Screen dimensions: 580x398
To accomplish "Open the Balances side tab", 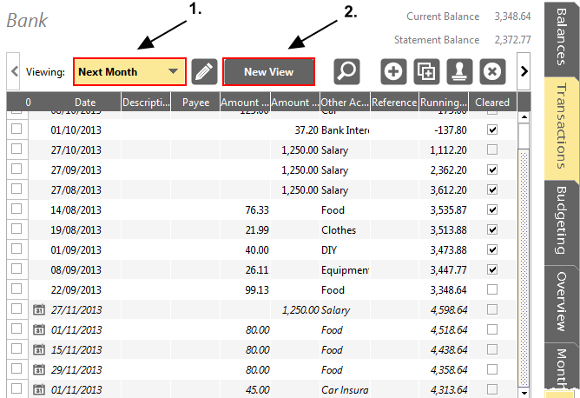I will pos(561,37).
